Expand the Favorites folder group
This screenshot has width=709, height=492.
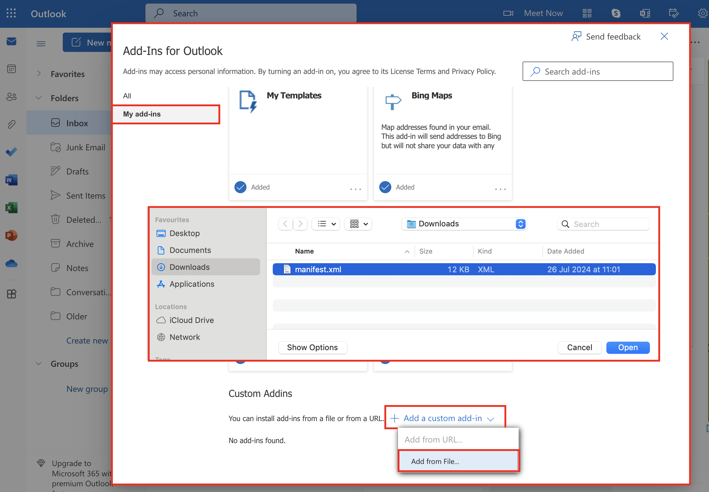[39, 74]
